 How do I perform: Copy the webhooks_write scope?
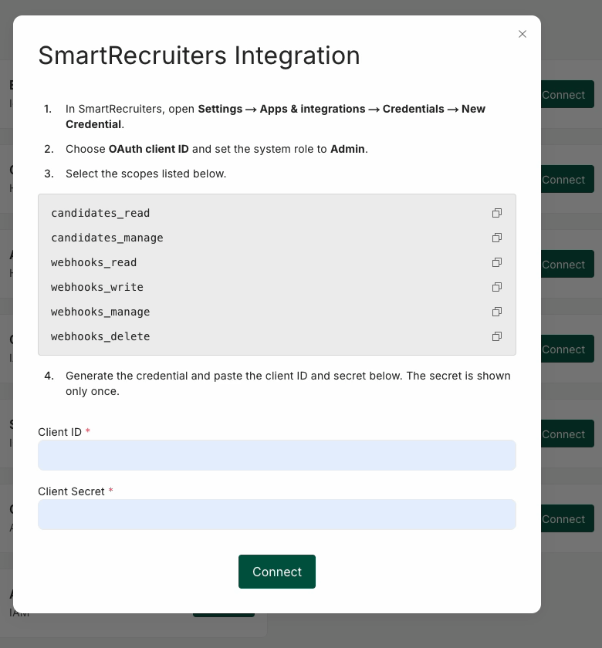(497, 287)
